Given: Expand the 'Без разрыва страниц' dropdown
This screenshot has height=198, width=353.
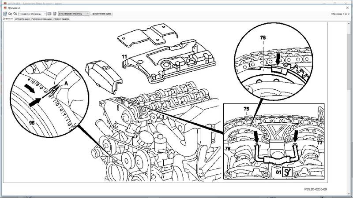Looking at the screenshot, I should tap(74, 14).
